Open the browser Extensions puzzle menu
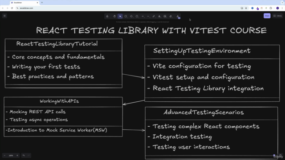This screenshot has width=285, height=160. point(271,8)
